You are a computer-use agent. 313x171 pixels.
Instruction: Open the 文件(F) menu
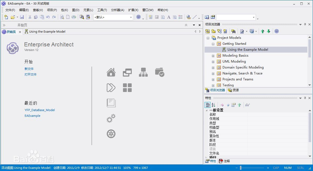[x=10, y=10]
